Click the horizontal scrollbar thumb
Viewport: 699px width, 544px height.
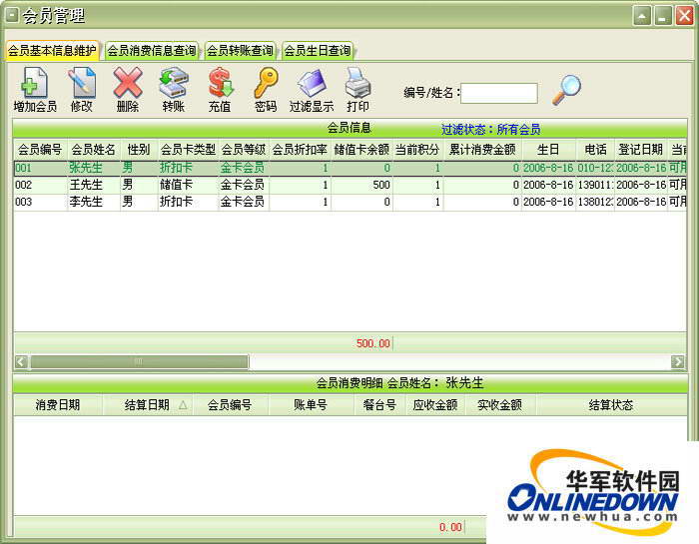pyautogui.click(x=139, y=361)
